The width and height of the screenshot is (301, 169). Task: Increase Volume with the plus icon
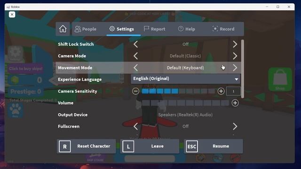(235, 103)
